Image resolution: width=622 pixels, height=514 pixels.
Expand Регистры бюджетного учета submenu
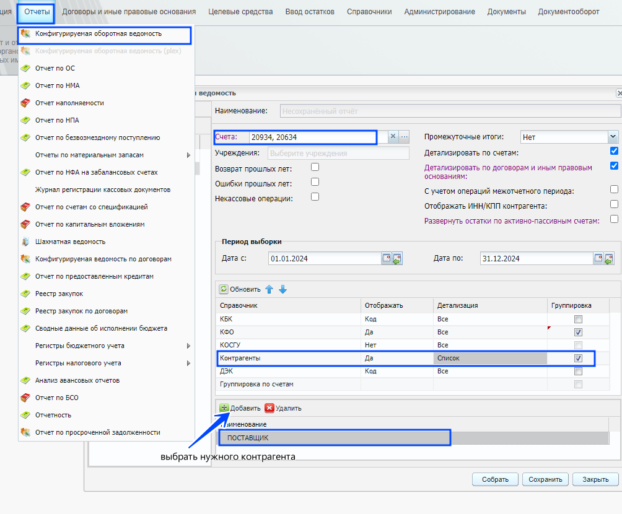click(x=188, y=346)
